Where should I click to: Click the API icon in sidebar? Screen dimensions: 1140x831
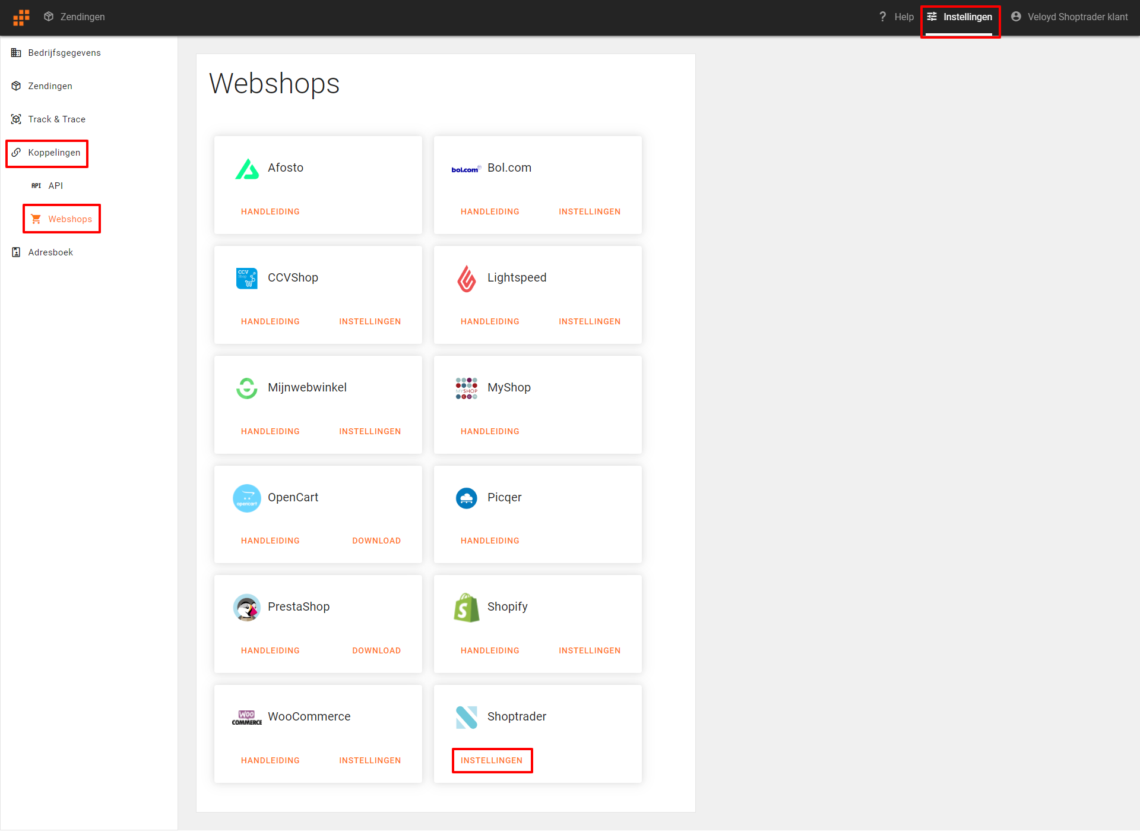coord(36,186)
